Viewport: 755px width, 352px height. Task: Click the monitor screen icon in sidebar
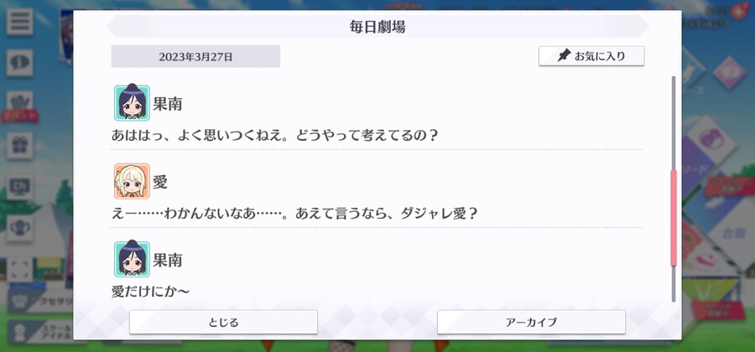tap(20, 187)
